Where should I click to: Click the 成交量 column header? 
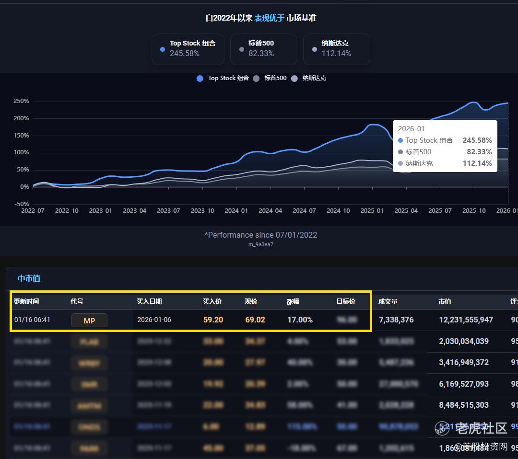coord(388,301)
